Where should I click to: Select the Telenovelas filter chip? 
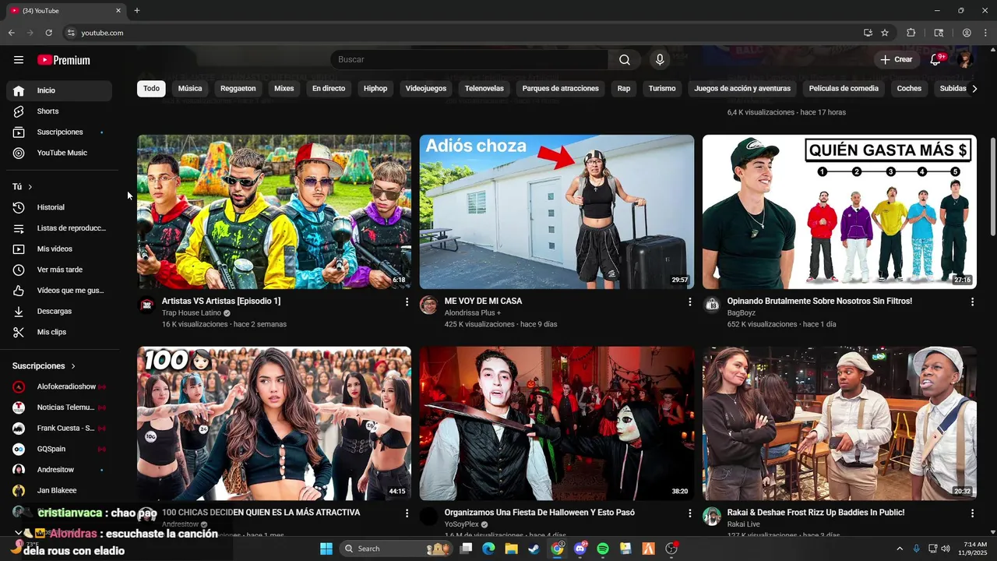click(484, 89)
